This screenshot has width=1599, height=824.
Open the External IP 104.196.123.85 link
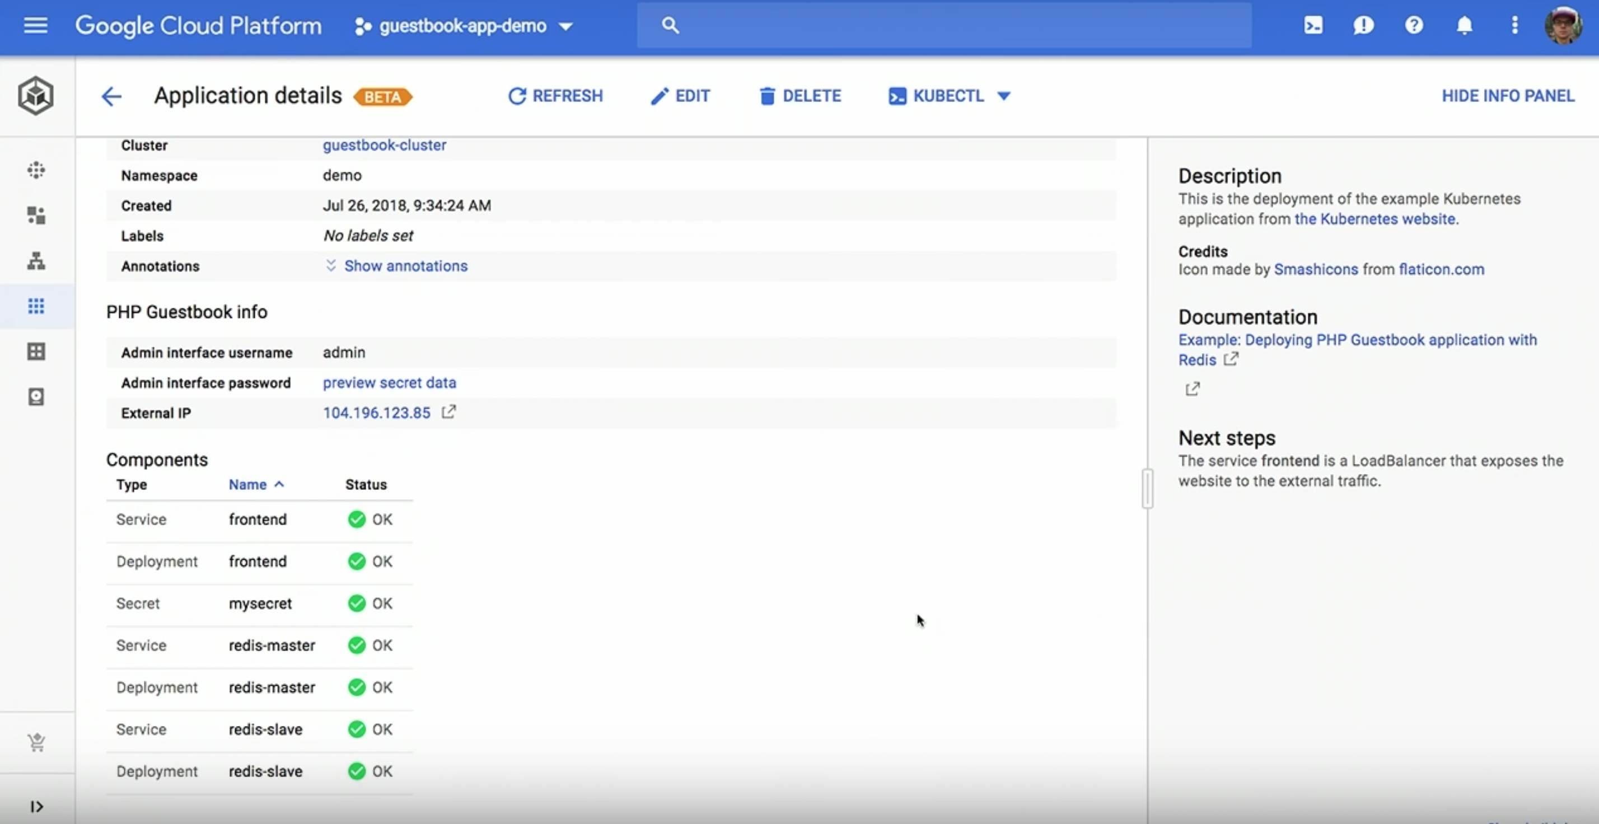coord(376,413)
